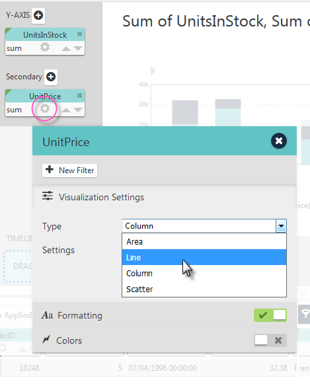Pick Scatter chart type option
Image resolution: width=310 pixels, height=386 pixels.
click(x=204, y=289)
